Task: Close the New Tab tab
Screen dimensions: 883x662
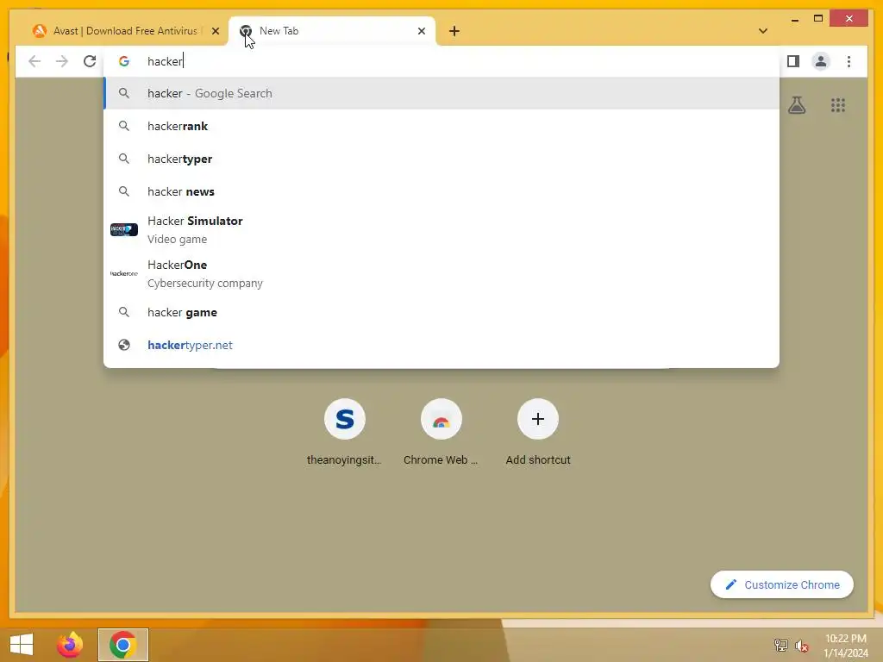Action: coord(421,31)
